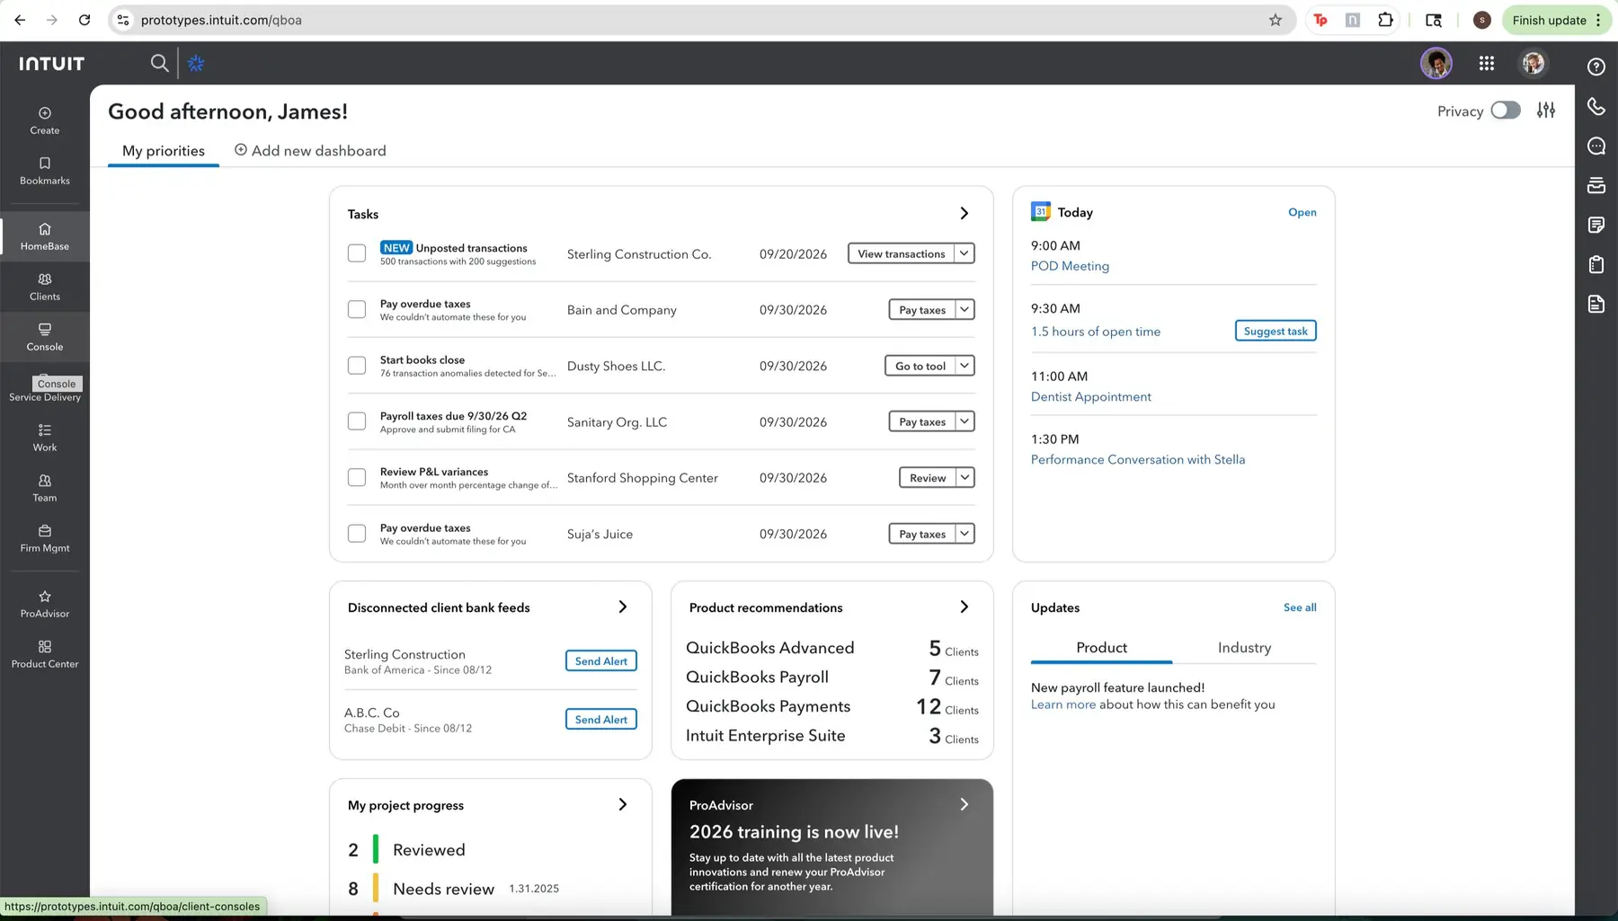Open the Create menu in sidebar

point(45,120)
